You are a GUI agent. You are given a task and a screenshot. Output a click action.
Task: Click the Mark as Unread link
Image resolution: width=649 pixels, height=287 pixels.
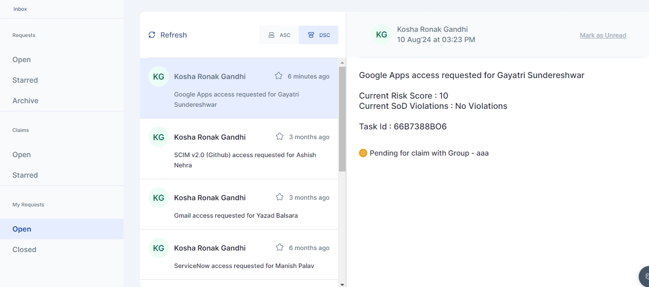coord(603,35)
